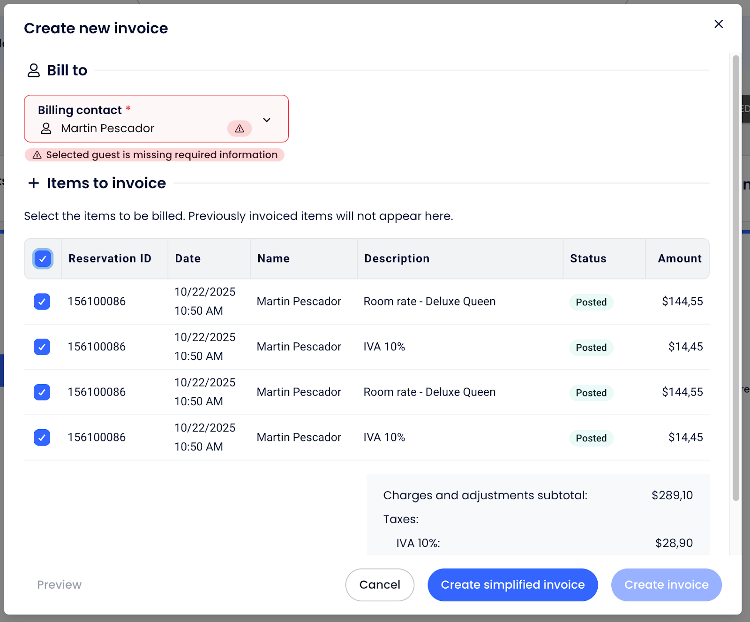Click Create simplified invoice button

(x=512, y=585)
